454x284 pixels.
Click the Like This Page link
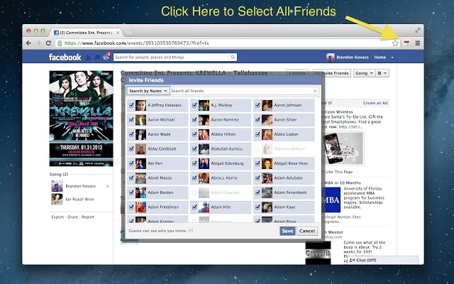339,172
